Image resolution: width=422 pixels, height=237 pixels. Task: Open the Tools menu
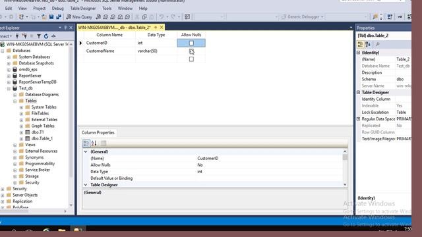[x=107, y=9]
